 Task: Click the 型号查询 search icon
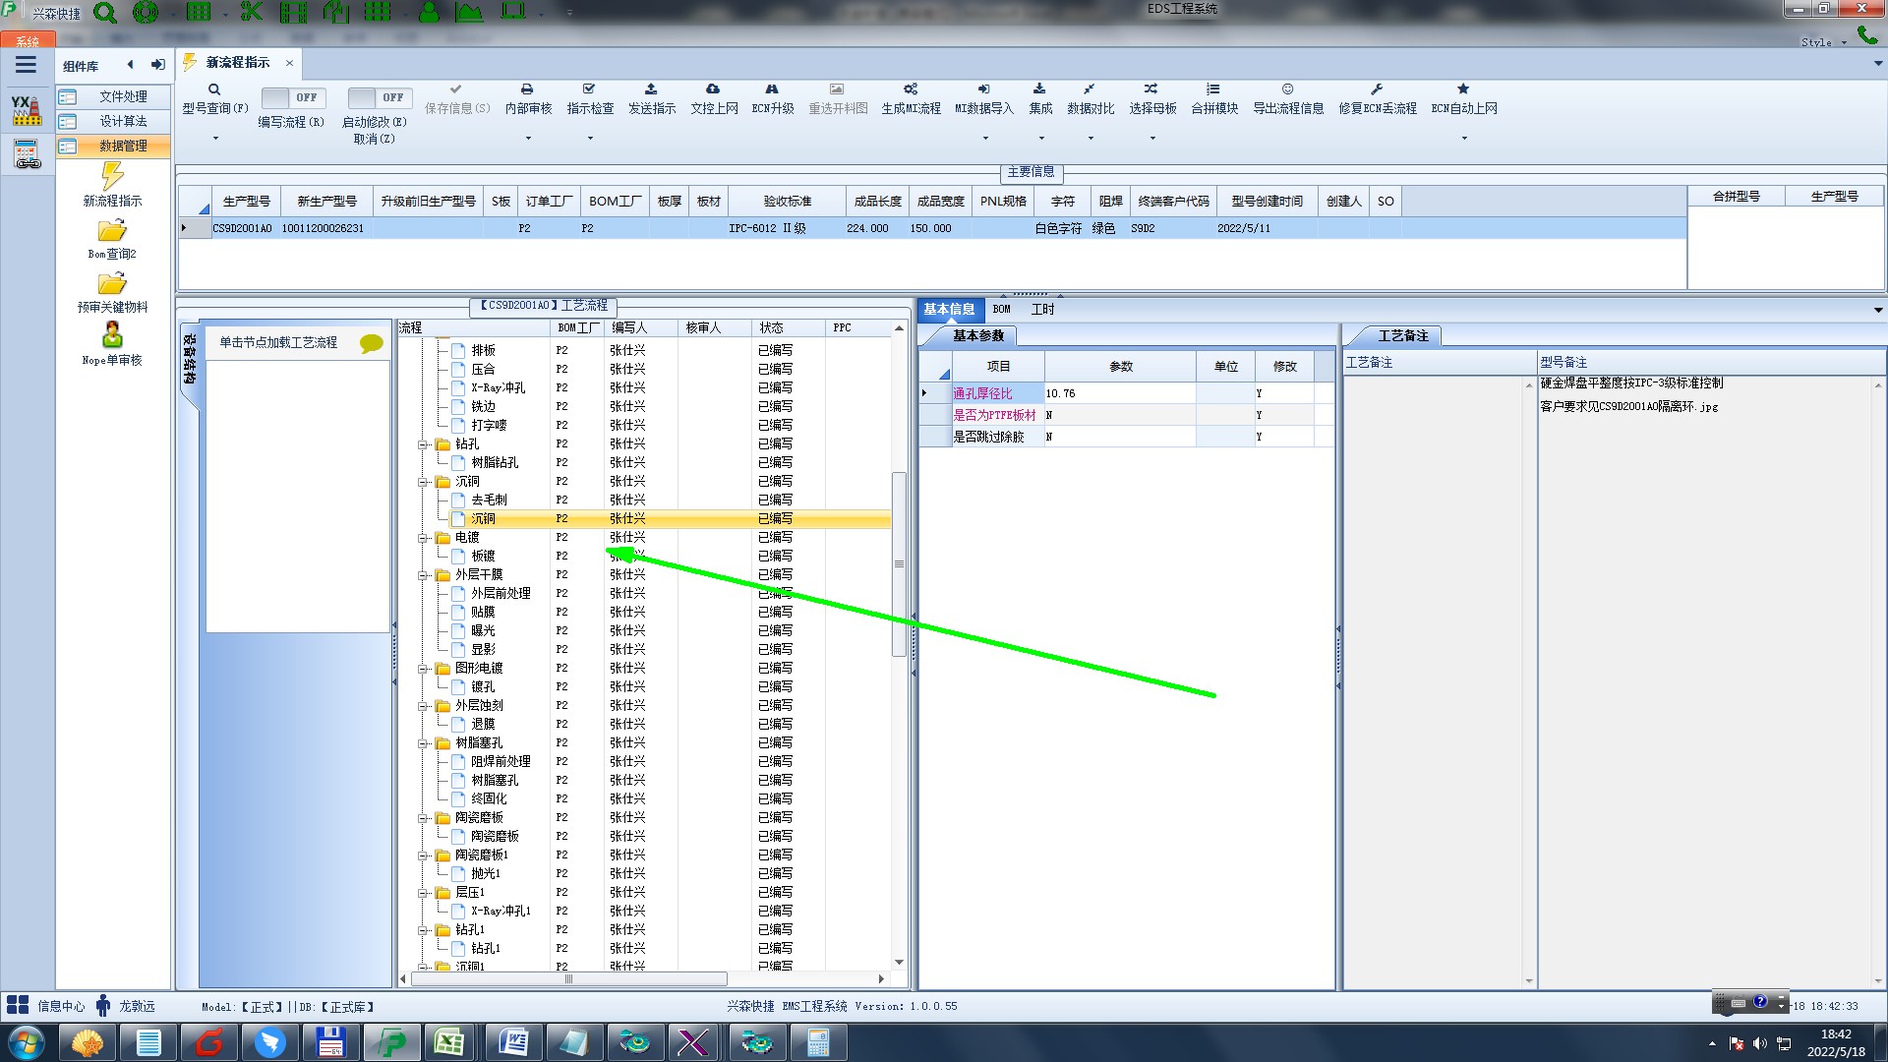tap(213, 89)
